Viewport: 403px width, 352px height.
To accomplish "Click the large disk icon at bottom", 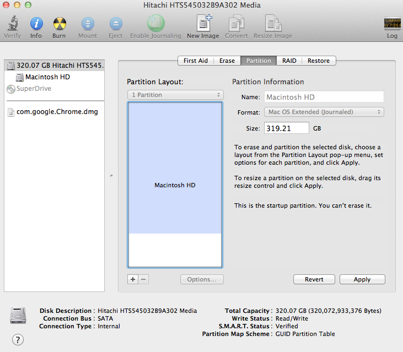I will [18, 315].
